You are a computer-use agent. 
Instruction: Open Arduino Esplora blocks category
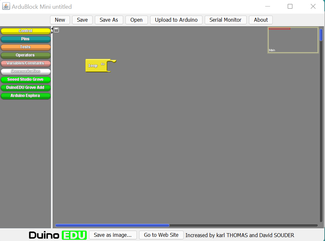(25, 96)
